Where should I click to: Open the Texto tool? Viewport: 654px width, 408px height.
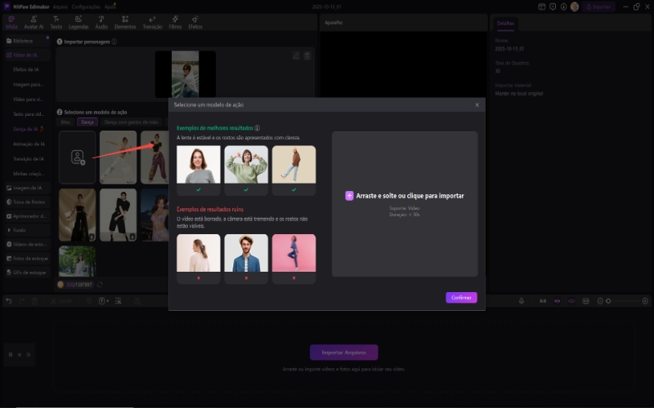tap(56, 23)
